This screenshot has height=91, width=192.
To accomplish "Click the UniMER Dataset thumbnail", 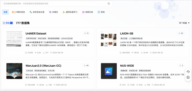I will point(14,39).
